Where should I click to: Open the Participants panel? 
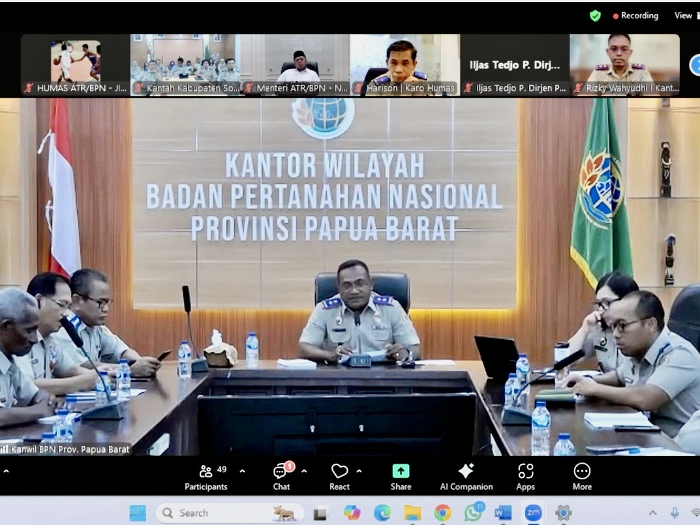(x=206, y=471)
